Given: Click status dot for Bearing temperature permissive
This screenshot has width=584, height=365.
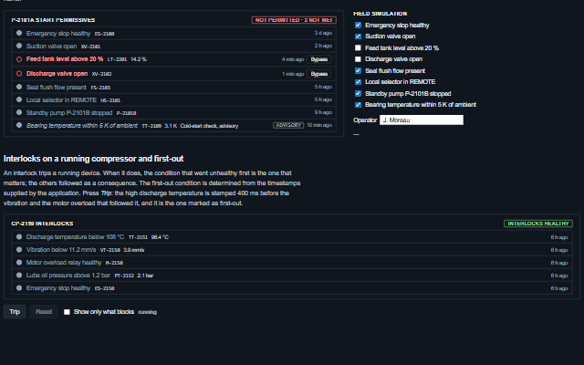Looking at the screenshot, I should point(19,125).
